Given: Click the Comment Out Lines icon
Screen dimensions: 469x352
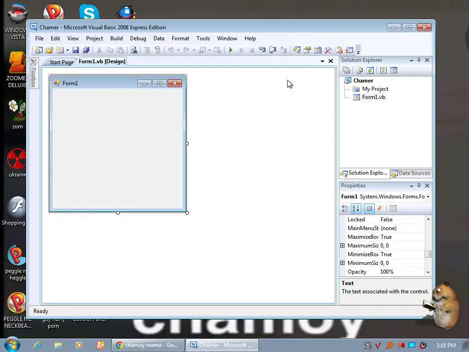Looking at the screenshot, I should [147, 50].
